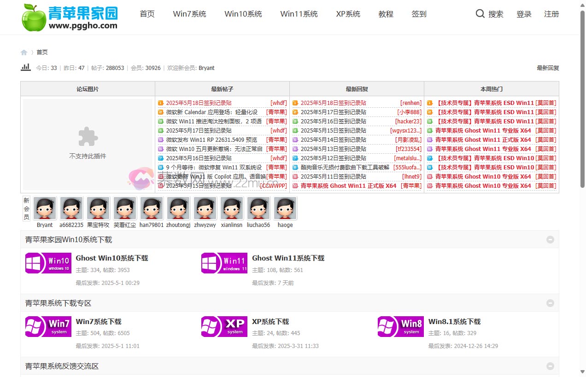Click the 登录 login link

pos(524,14)
